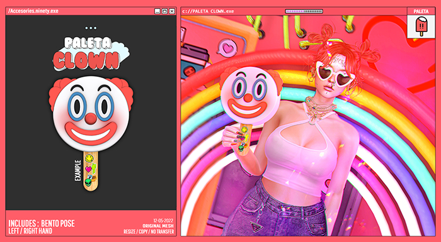This screenshot has height=242, width=441.
Task: Click the yellow smiley sticker on the popsicle stick
Action: click(x=89, y=158)
